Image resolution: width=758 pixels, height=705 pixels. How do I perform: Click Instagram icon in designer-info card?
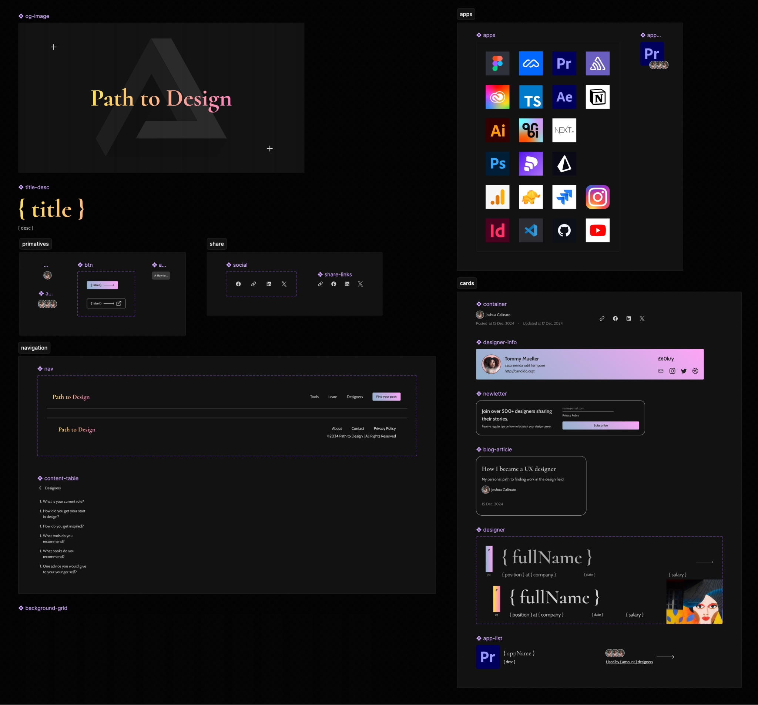(x=672, y=371)
